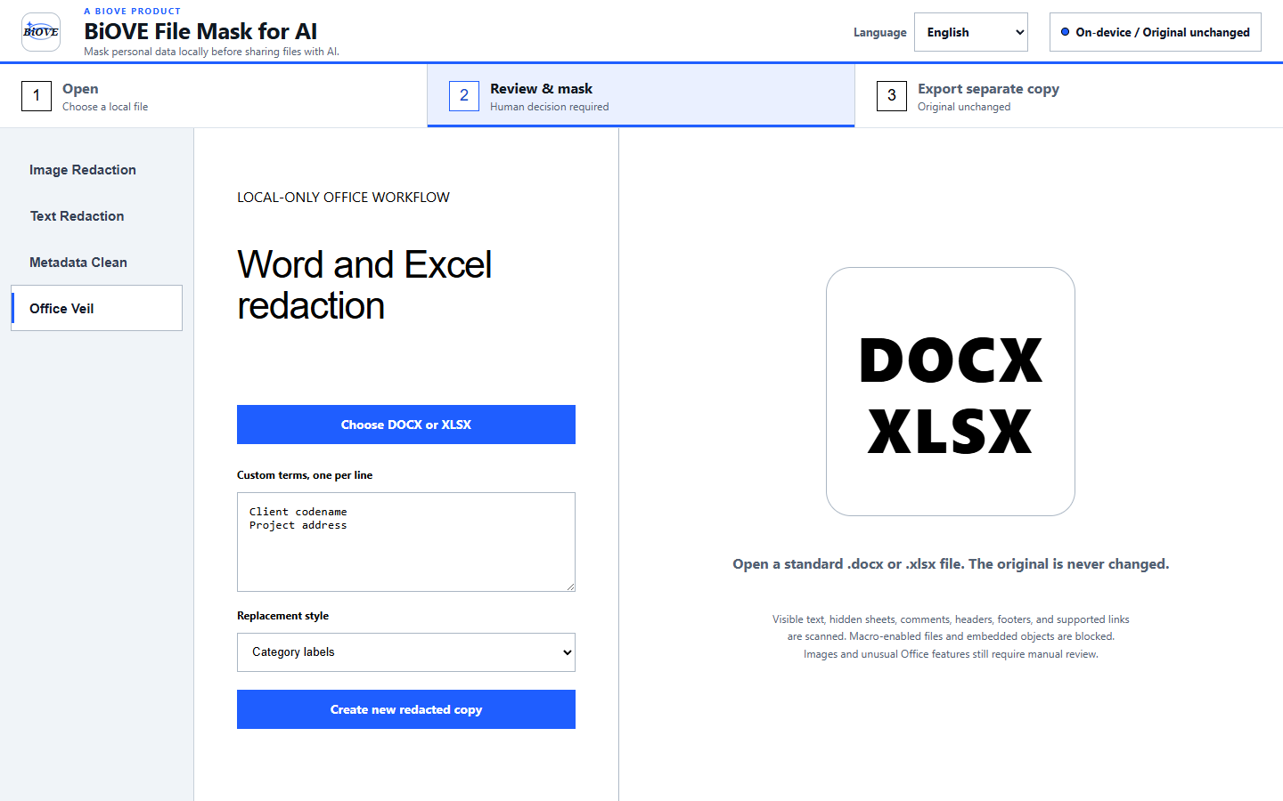Click the 'A BIOVE PRODUCT' text
The height and width of the screenshot is (801, 1283).
133,11
